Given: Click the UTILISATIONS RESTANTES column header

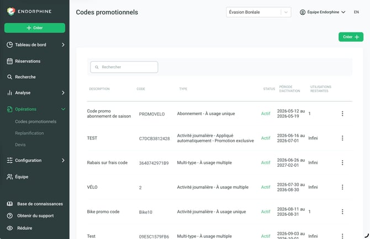Looking at the screenshot, I should [321, 89].
